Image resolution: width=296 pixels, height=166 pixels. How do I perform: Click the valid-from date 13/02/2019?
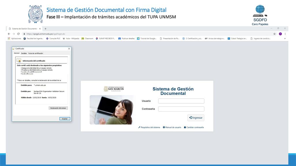tap(37, 98)
